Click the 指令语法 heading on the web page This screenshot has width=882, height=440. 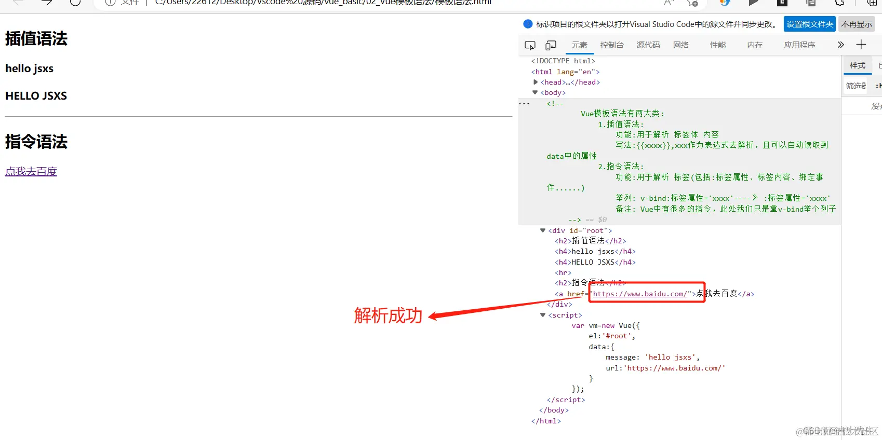pos(36,142)
